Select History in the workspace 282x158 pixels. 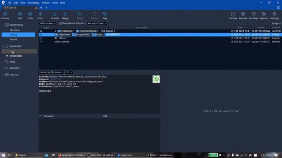coord(19,35)
